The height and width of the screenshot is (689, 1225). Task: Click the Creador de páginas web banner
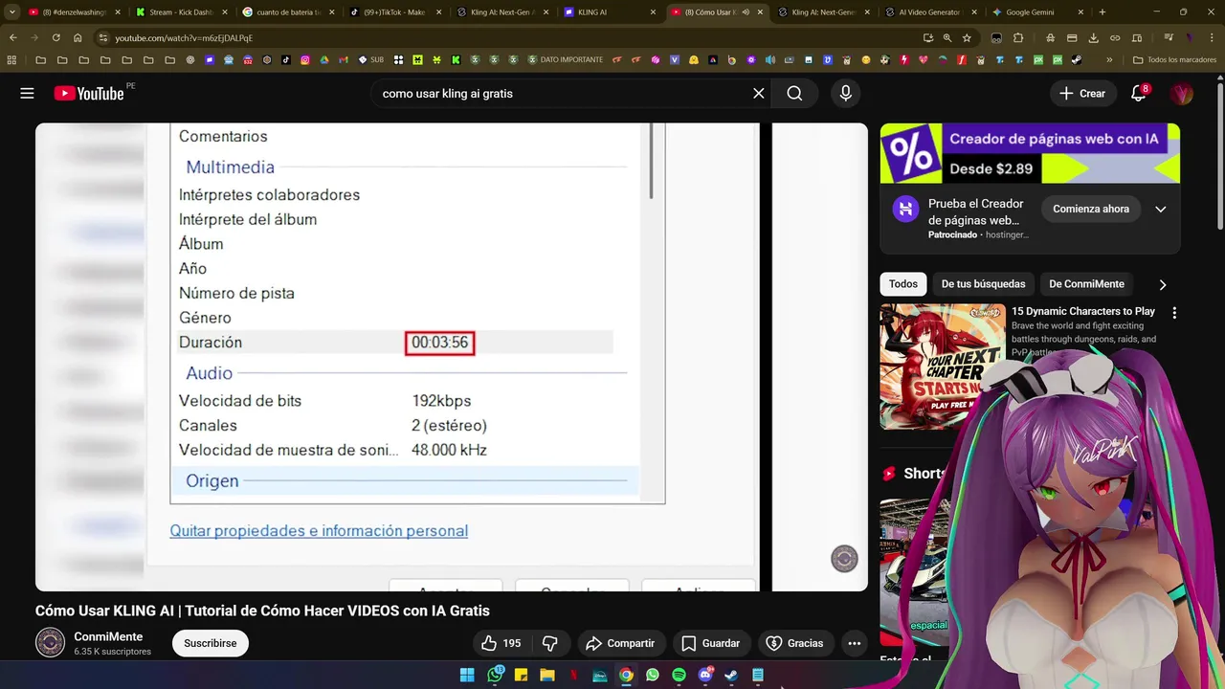tap(1030, 153)
